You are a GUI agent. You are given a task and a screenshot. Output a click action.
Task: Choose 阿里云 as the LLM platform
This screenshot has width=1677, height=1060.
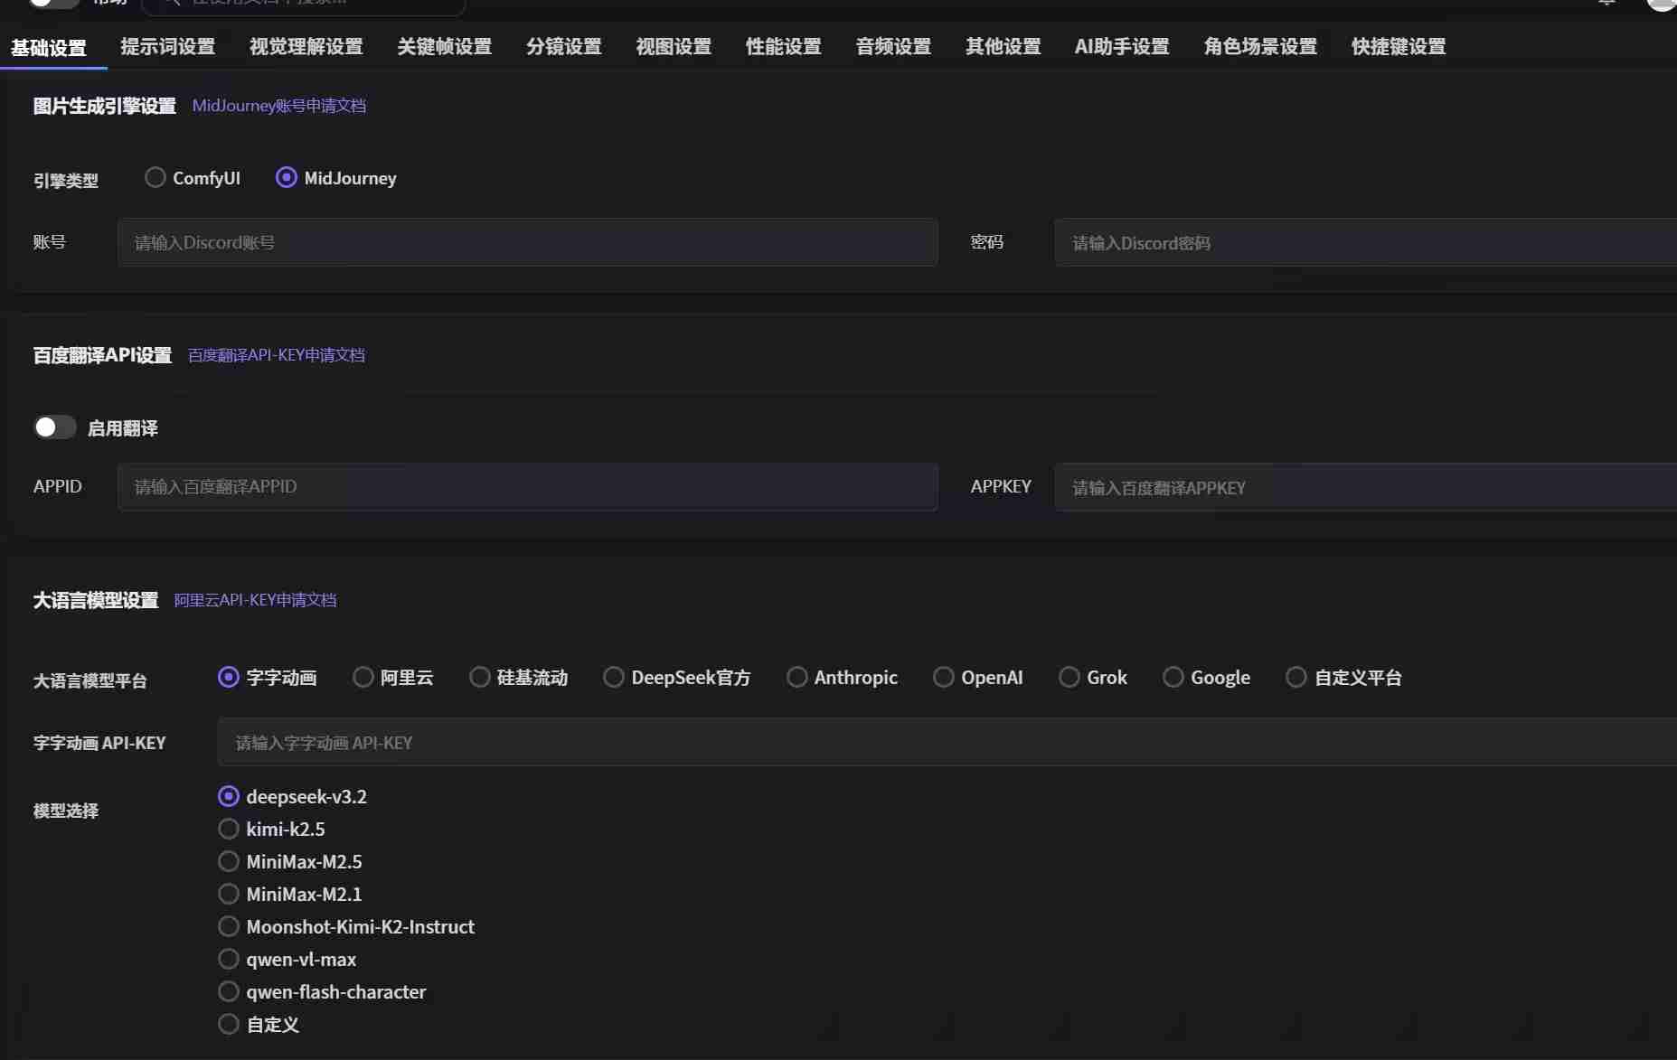click(x=363, y=677)
